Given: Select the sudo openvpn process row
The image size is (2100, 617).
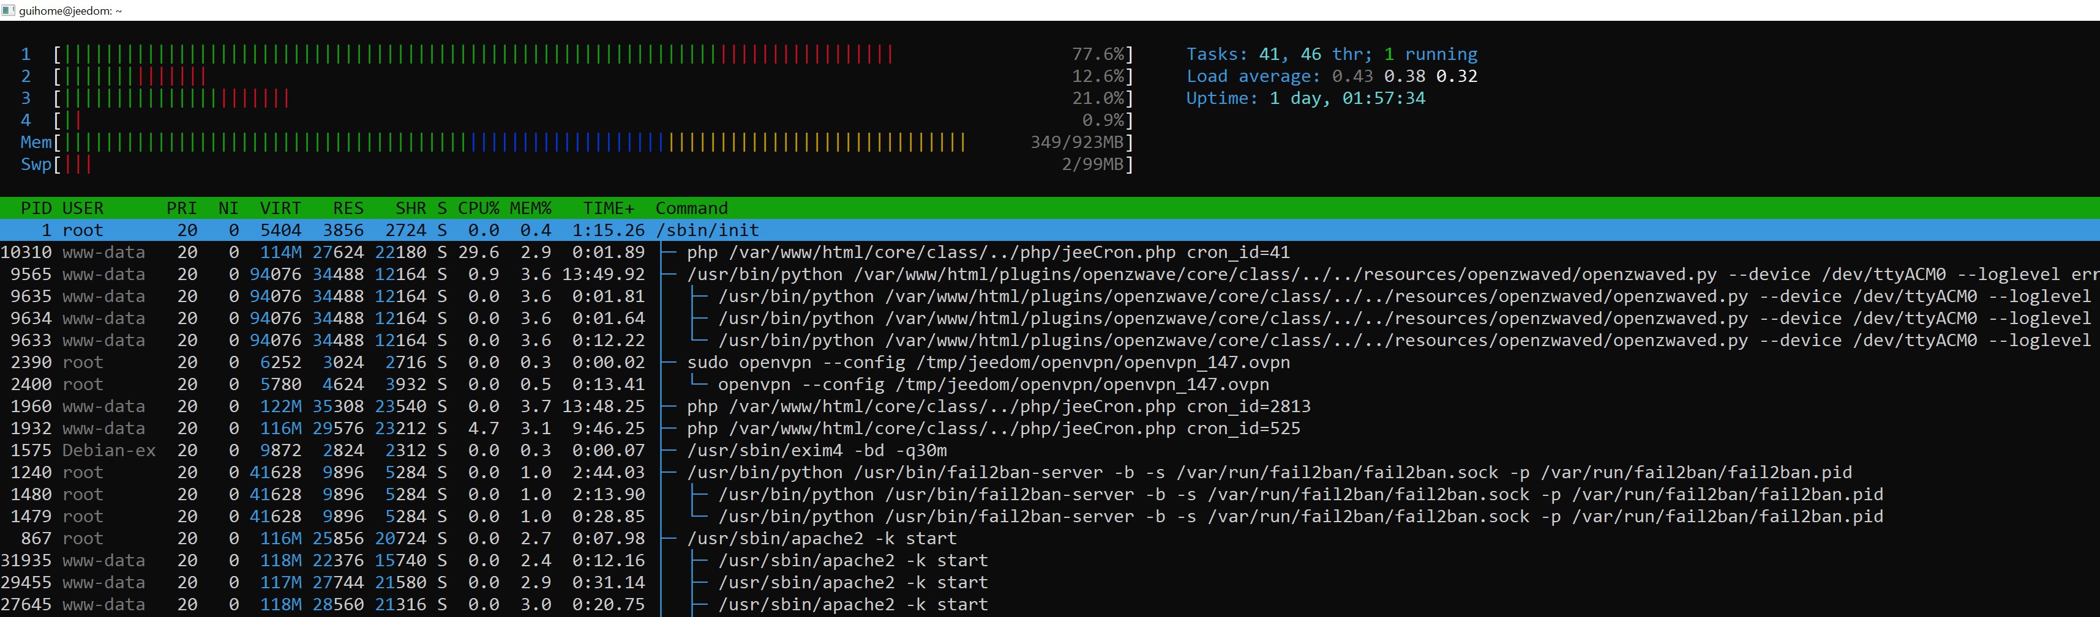Looking at the screenshot, I should point(1050,362).
